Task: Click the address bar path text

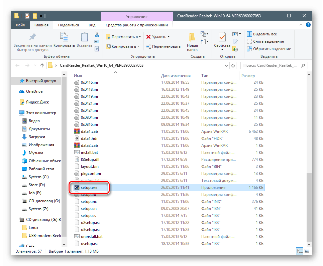Action: pos(102,65)
